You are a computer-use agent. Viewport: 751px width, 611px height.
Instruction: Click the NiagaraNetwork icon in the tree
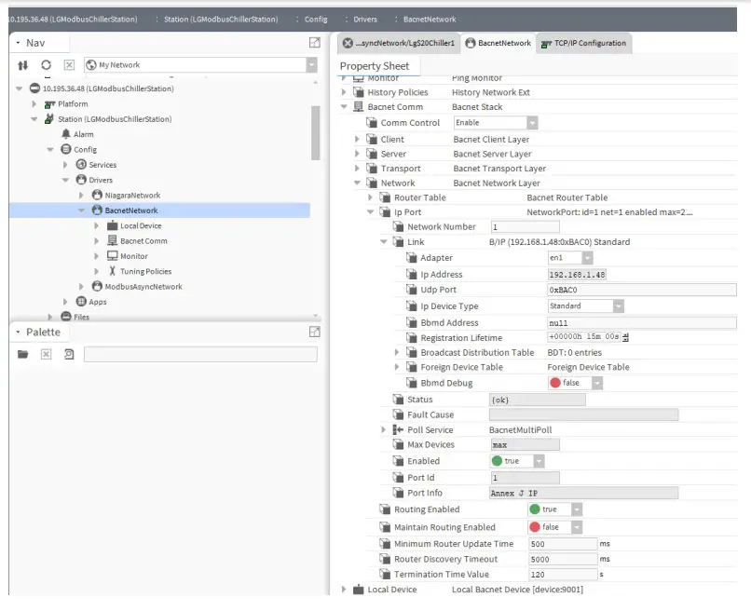click(x=97, y=195)
